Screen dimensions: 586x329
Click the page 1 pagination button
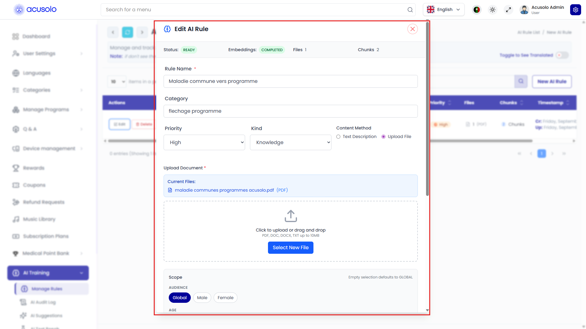[x=541, y=154]
